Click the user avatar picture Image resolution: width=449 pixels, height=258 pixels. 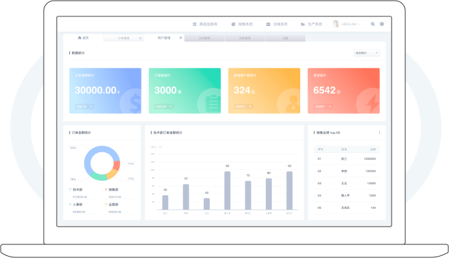[x=336, y=24]
